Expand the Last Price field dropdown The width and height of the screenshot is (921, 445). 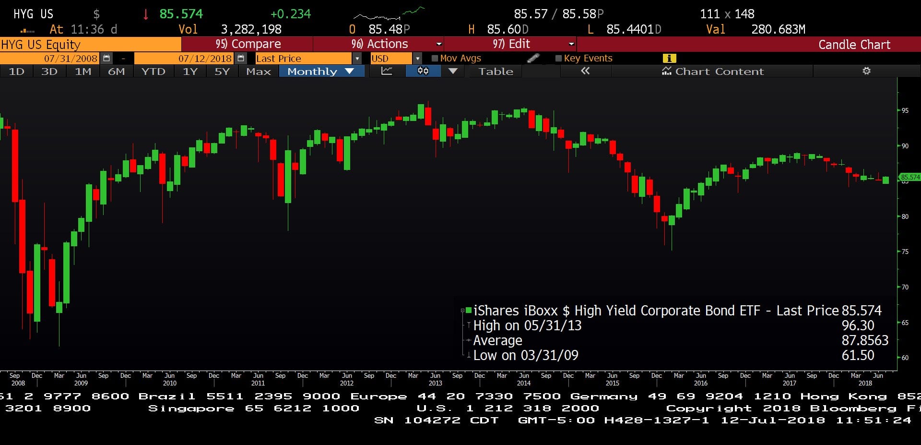click(x=357, y=59)
